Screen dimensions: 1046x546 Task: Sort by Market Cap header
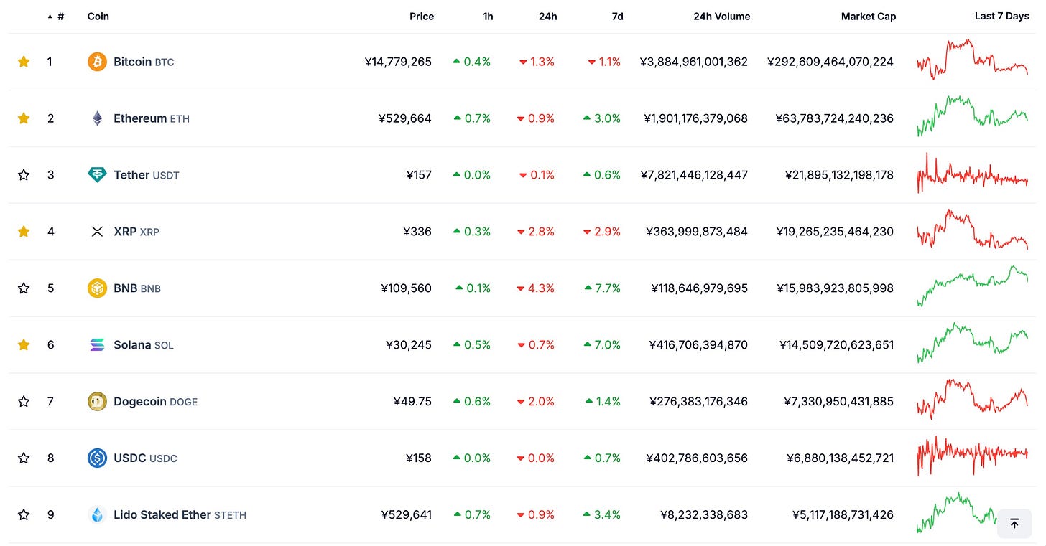[x=869, y=17]
